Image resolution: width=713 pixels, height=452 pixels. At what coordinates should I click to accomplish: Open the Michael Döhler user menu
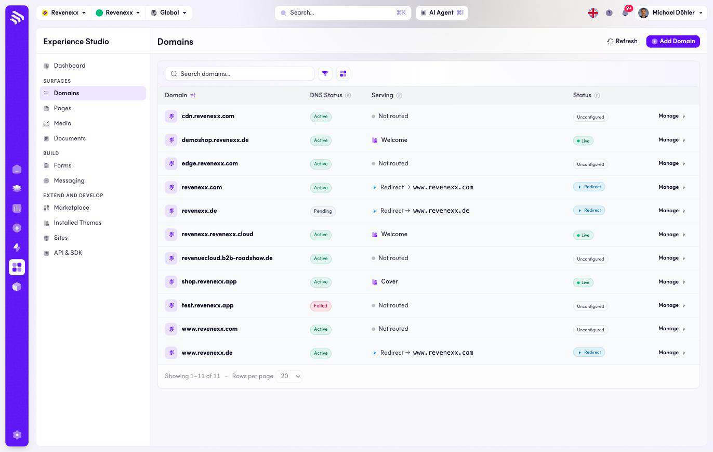pos(670,12)
